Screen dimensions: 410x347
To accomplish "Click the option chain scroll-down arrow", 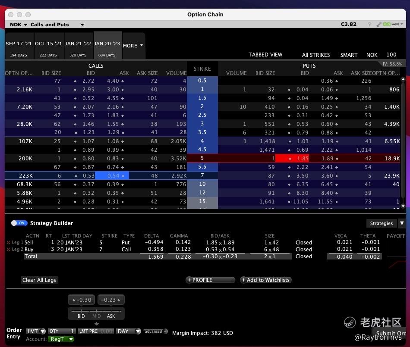I will tap(403, 206).
